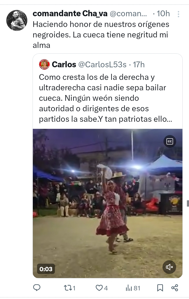This screenshot has width=189, height=299.
Task: Like the tweet with heart icon
Action: click(x=99, y=288)
